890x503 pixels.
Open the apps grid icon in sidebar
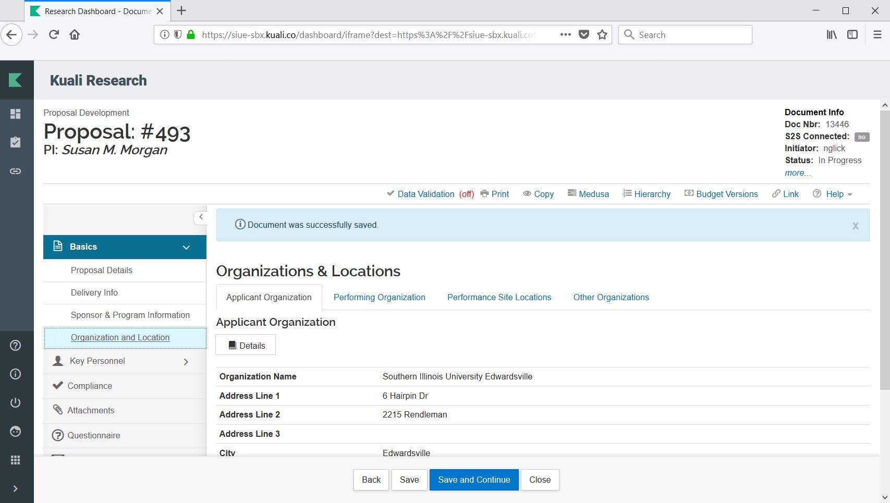[x=16, y=460]
